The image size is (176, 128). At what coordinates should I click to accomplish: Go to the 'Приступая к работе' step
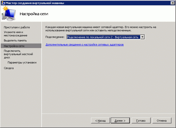click(17, 27)
